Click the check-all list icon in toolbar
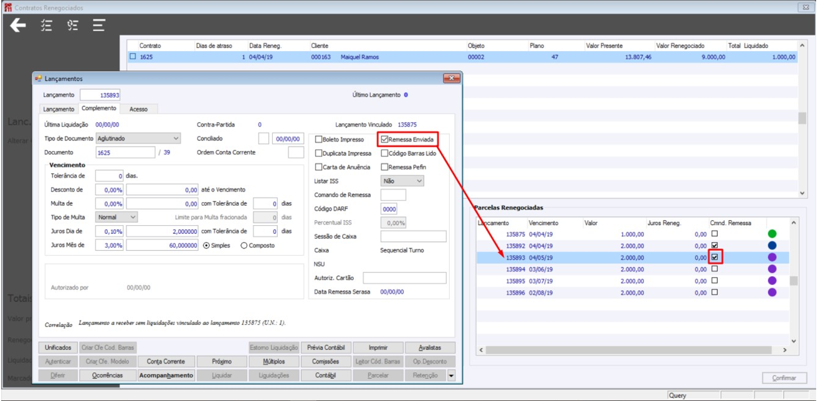The width and height of the screenshot is (818, 401). click(47, 26)
